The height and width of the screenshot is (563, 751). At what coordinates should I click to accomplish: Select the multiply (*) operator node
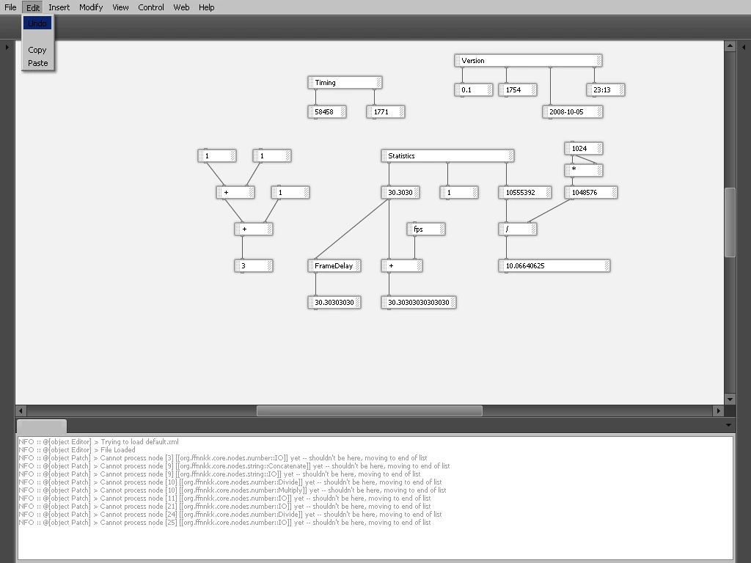click(584, 170)
